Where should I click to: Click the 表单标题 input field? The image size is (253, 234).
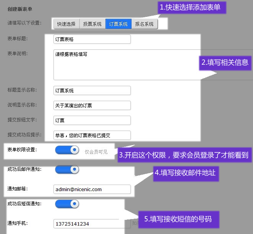92,39
